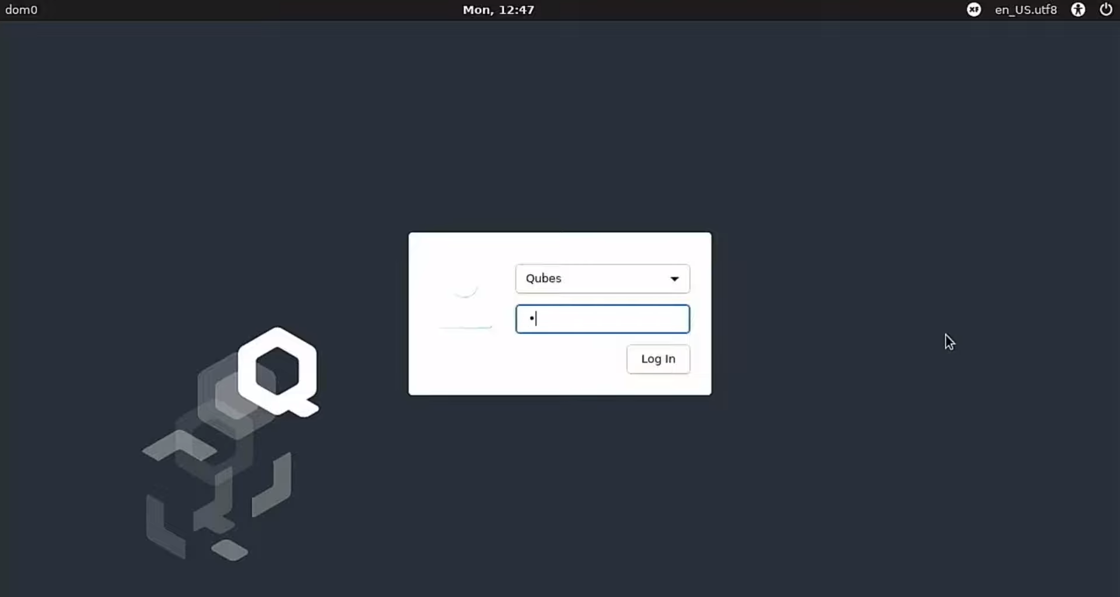Open the Xfce session selector icon
Image resolution: width=1120 pixels, height=597 pixels.
(x=974, y=10)
